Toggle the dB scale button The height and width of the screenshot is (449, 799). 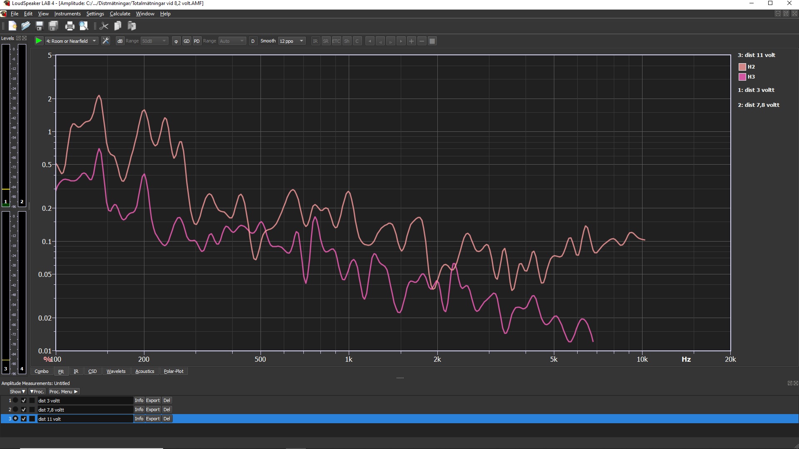point(120,41)
